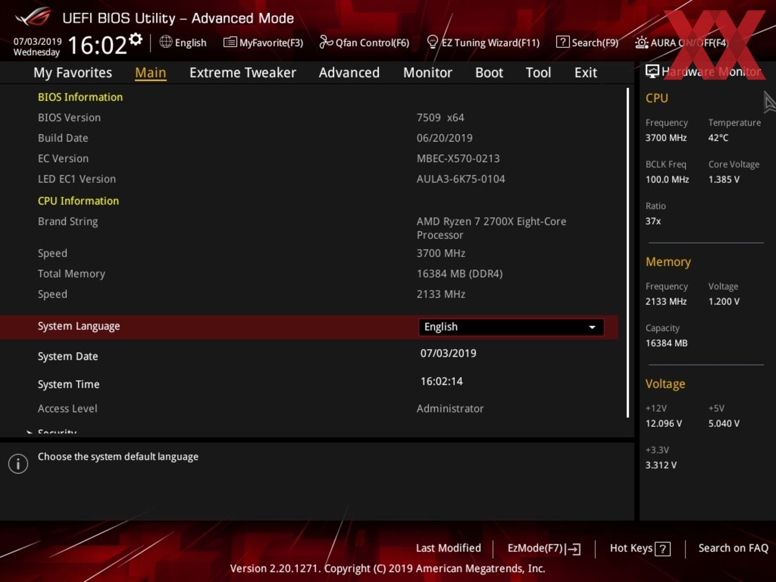776x582 pixels.
Task: Click the gear icon beside the clock
Action: [136, 39]
